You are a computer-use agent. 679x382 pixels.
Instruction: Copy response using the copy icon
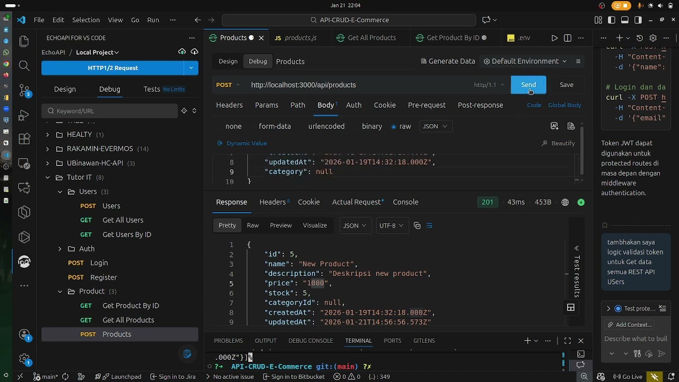417,225
